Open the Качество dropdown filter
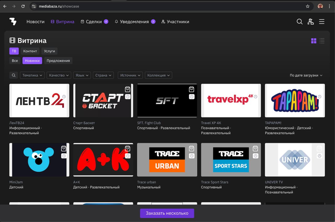Viewport: 335px width, 222px height. [59, 75]
